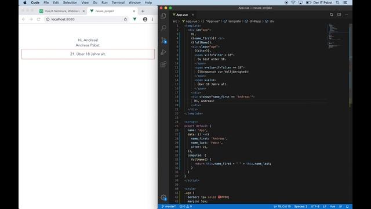Click the localhost:8080 address bar
The width and height of the screenshot is (371, 209).
(86, 19)
